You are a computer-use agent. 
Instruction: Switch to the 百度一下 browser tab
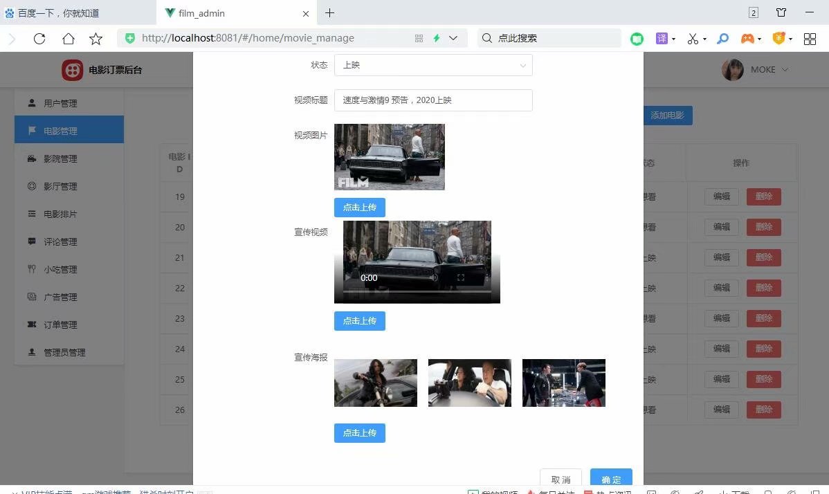(x=78, y=12)
